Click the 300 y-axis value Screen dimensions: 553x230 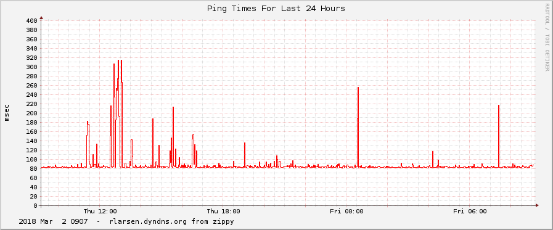(x=31, y=67)
